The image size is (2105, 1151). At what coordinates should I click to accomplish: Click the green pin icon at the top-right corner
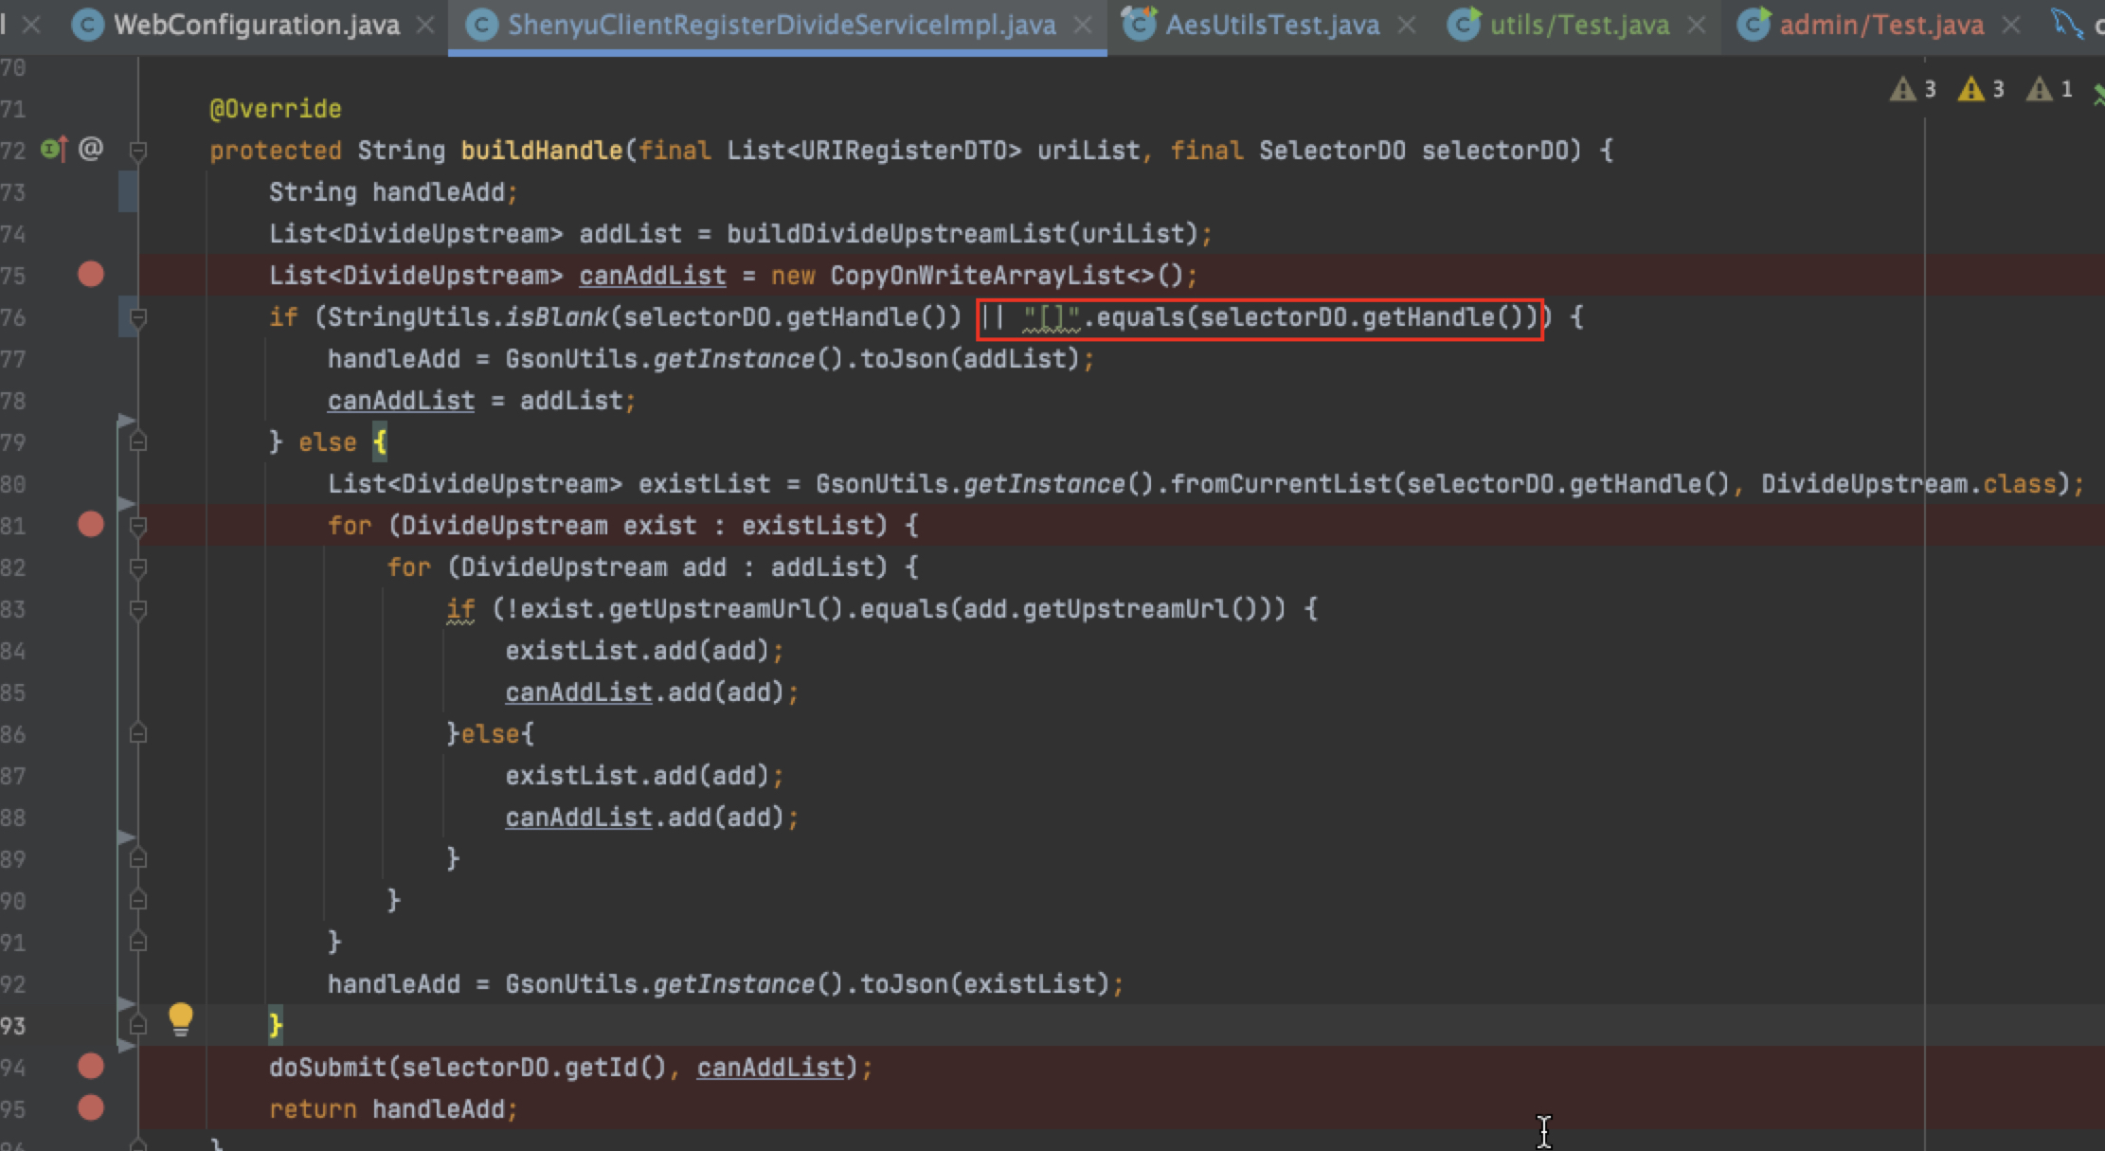(2097, 93)
